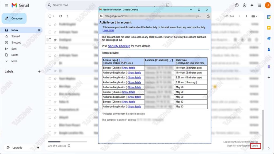Check the first email's checkbox

pyautogui.click(x=50, y=24)
